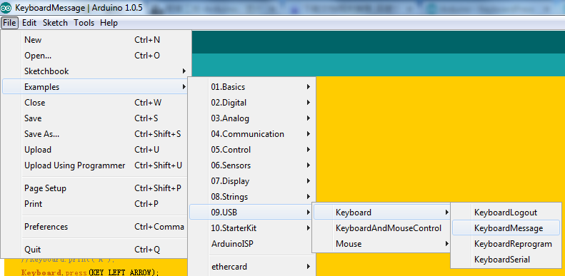Click Upload in the File menu
565x276 pixels.
95,150
